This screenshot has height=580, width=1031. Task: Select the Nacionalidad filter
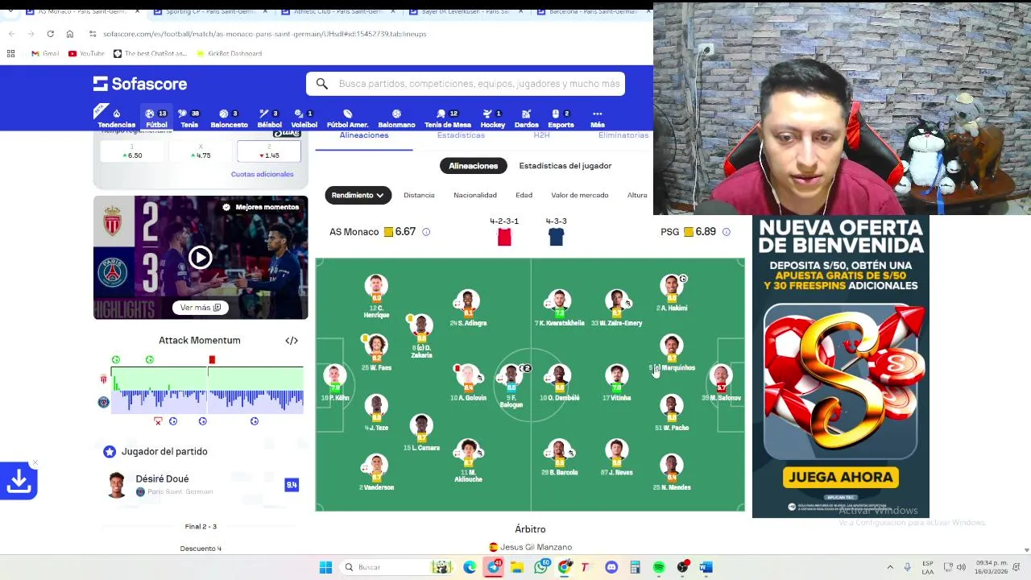pos(475,195)
